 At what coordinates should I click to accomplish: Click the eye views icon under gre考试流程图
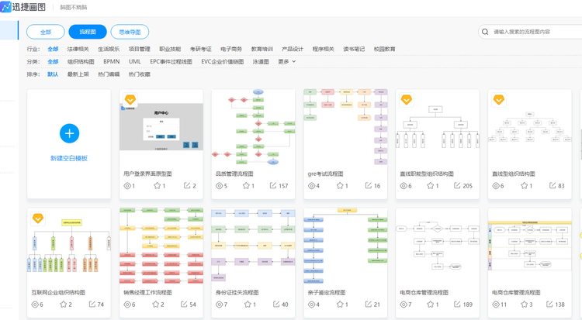click(x=312, y=186)
